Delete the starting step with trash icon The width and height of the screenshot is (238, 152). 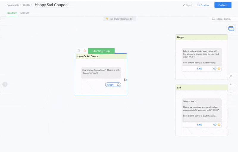point(84,51)
